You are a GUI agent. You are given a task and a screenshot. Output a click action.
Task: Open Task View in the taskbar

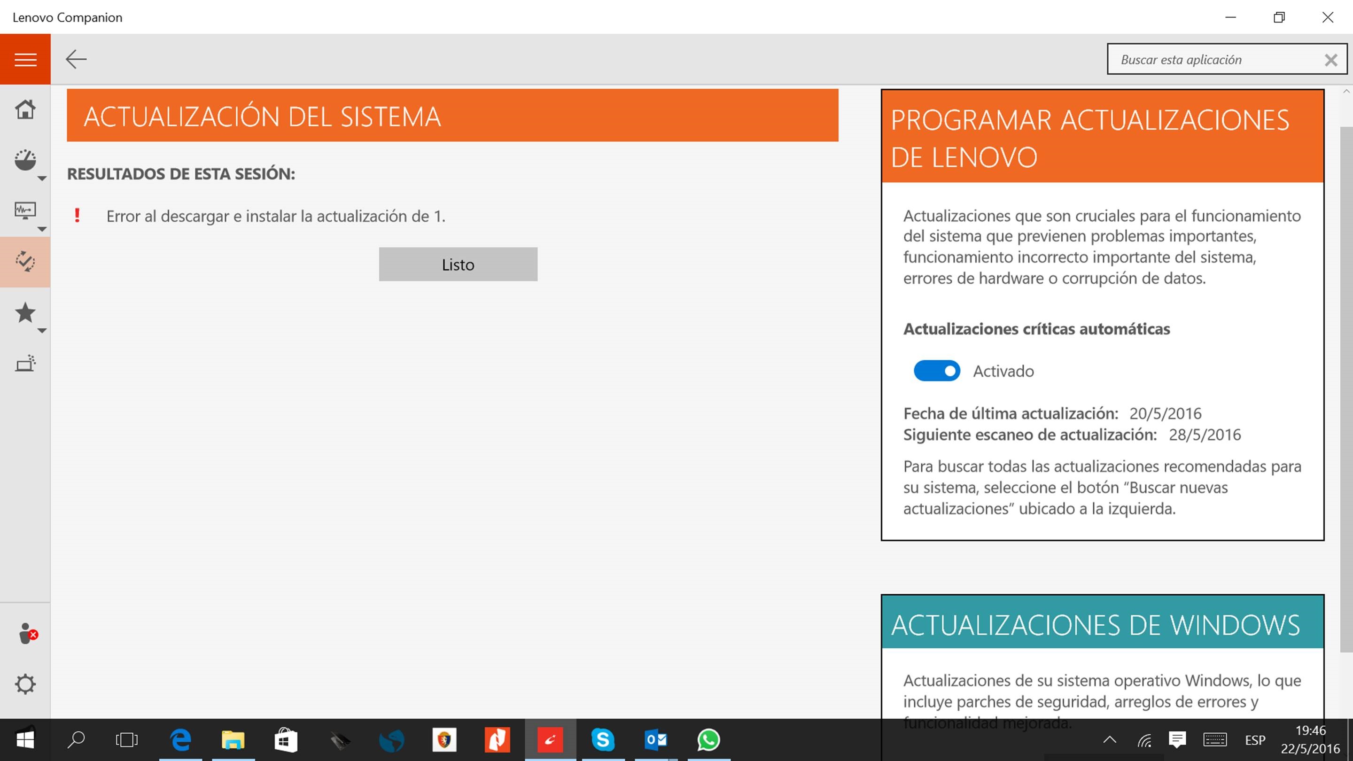(x=126, y=740)
